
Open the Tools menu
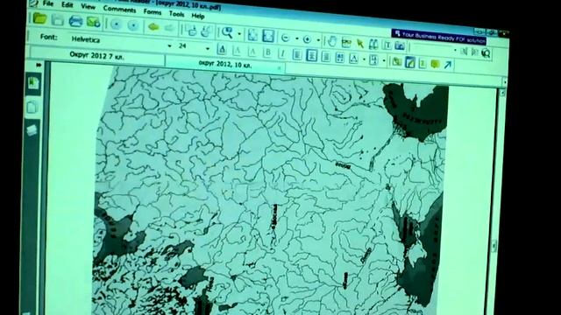(177, 14)
